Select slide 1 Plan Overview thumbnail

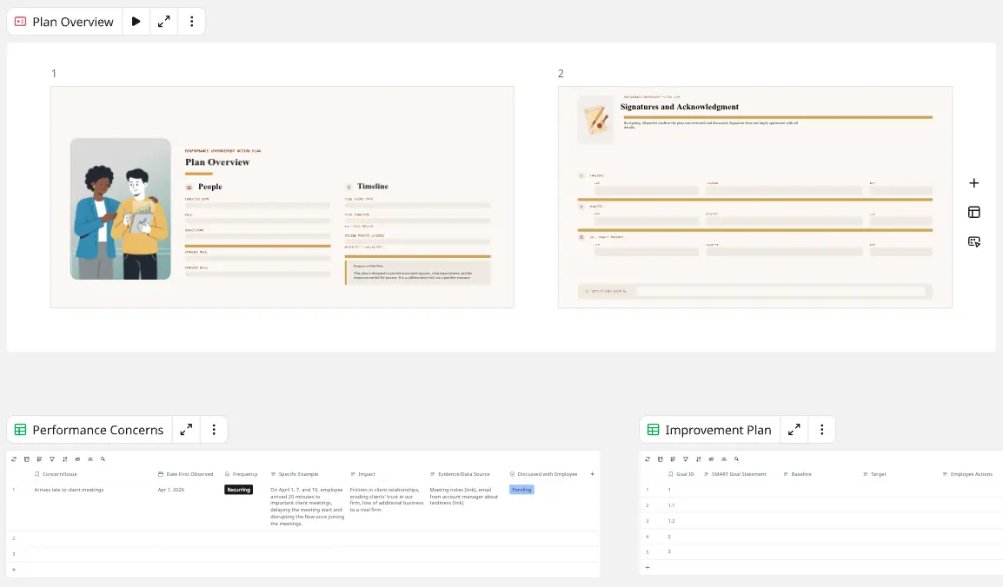click(x=282, y=196)
